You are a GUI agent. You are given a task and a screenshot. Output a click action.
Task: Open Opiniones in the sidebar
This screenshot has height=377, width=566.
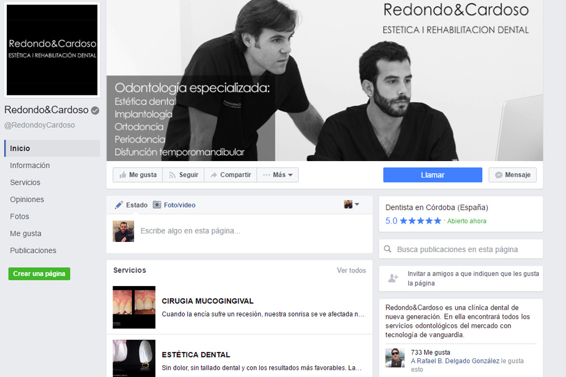pos(27,200)
